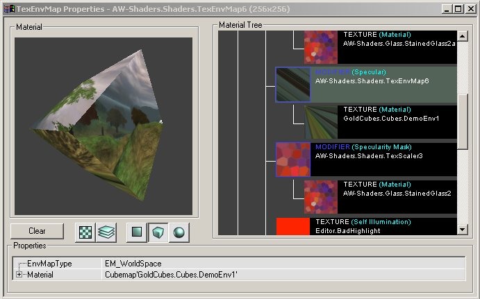This screenshot has width=480, height=299.
Task: Switch preview to sphere shape
Action: pos(179,232)
